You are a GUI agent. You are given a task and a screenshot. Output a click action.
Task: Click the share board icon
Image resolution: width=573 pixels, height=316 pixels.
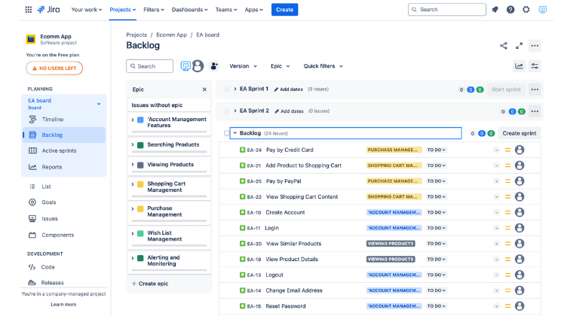click(504, 46)
